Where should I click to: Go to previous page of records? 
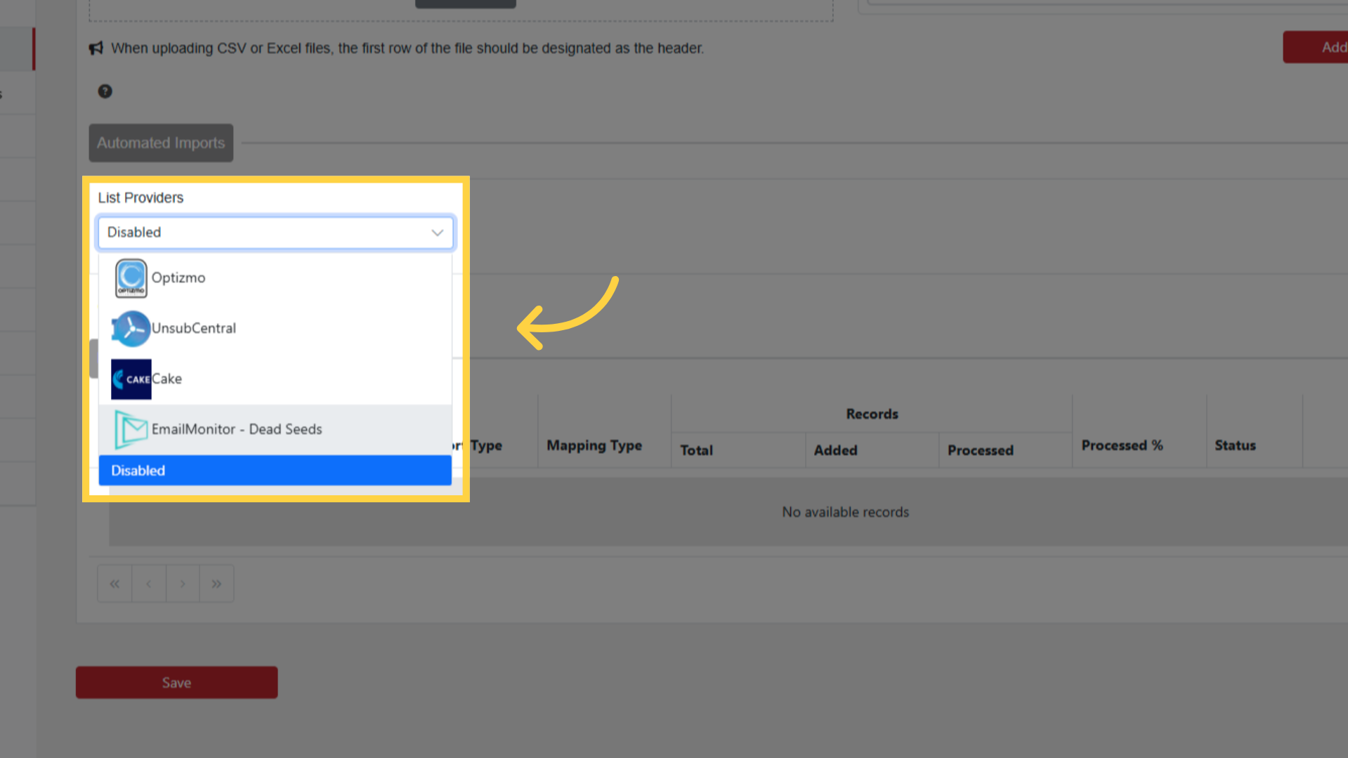(148, 584)
